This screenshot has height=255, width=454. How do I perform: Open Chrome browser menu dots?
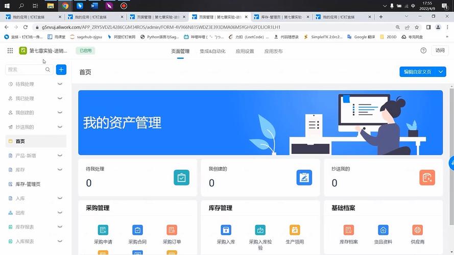(x=447, y=27)
